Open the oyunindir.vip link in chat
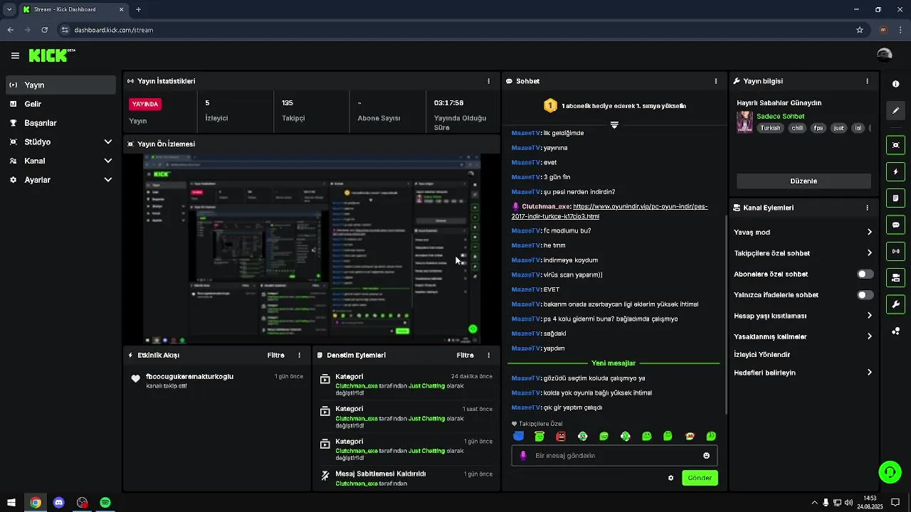This screenshot has width=911, height=512. pos(610,211)
